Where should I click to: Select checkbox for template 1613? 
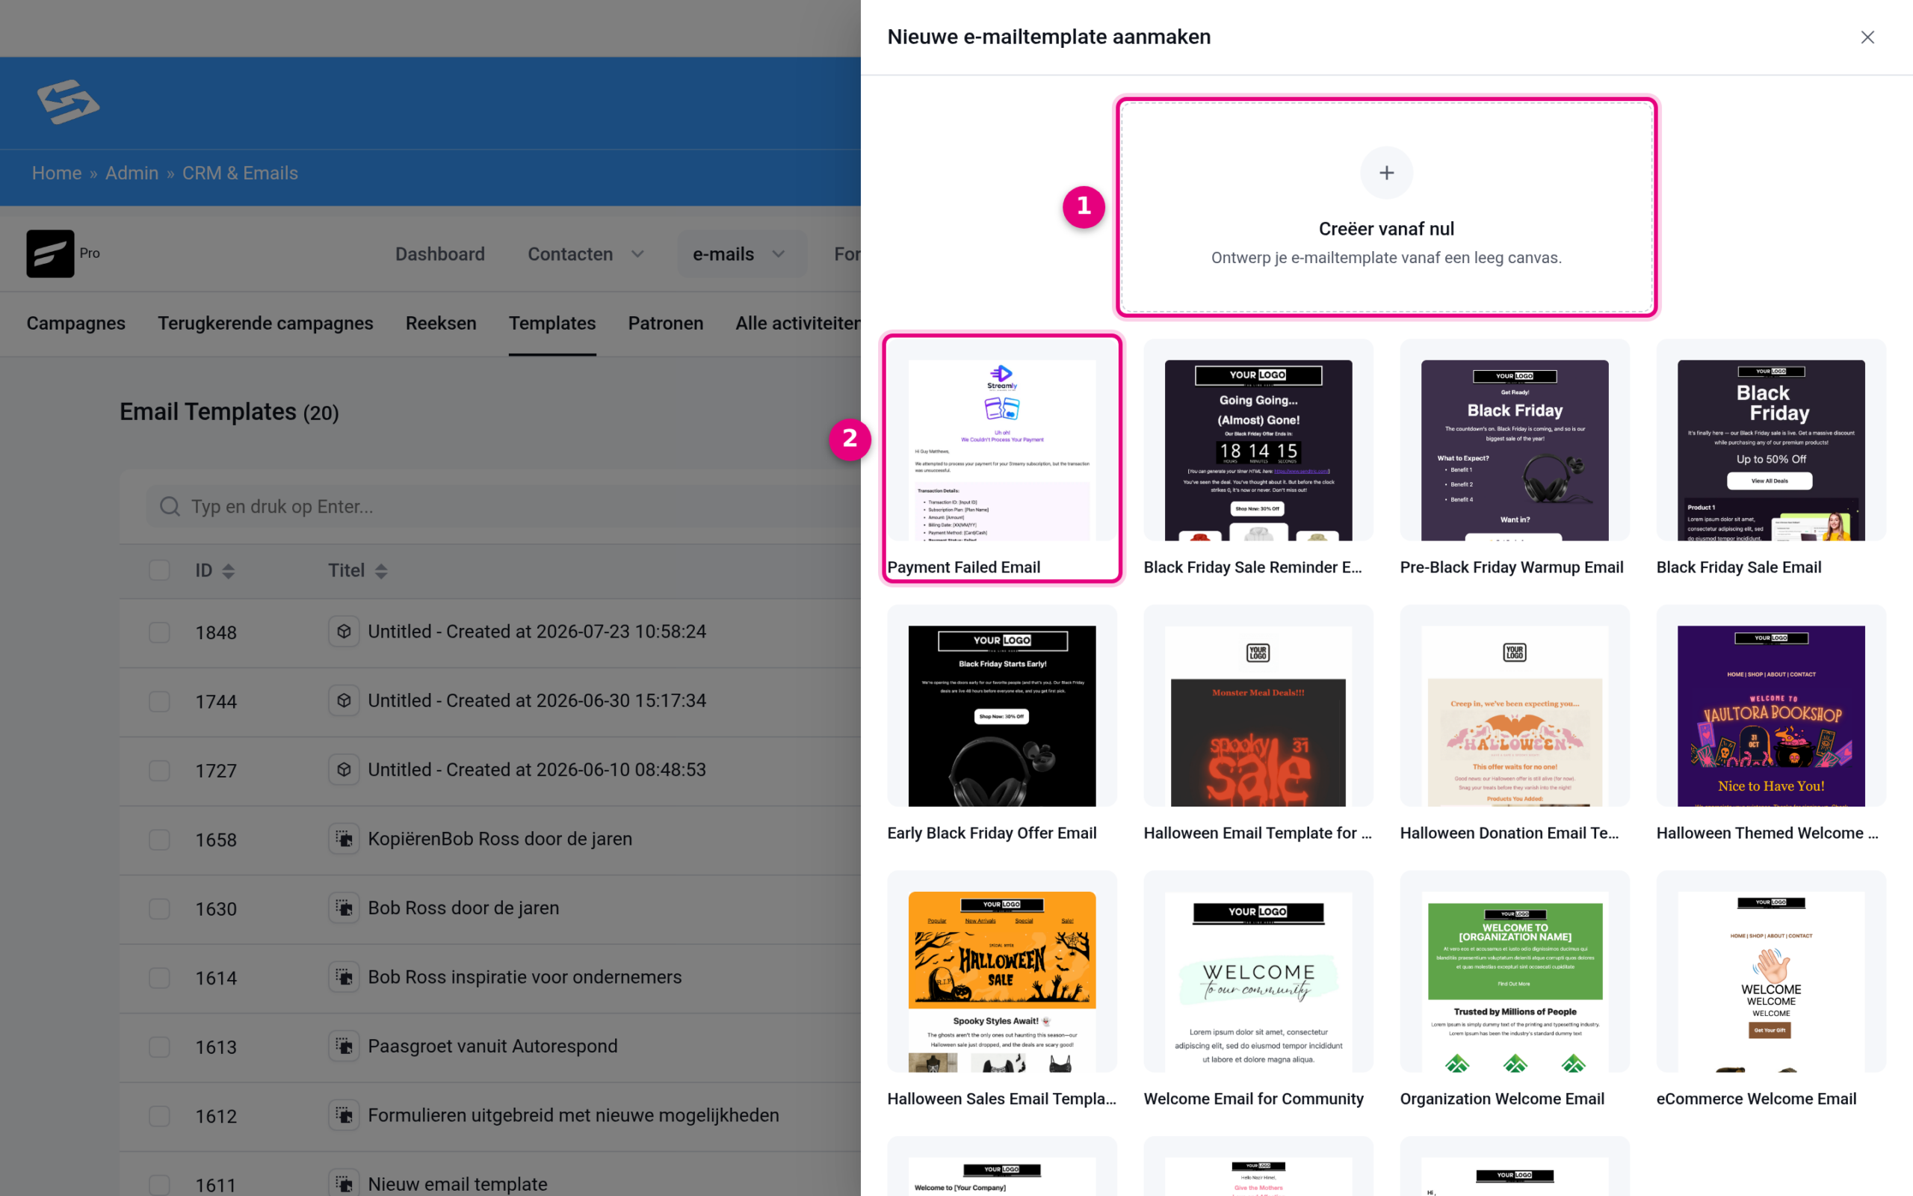pyautogui.click(x=159, y=1046)
